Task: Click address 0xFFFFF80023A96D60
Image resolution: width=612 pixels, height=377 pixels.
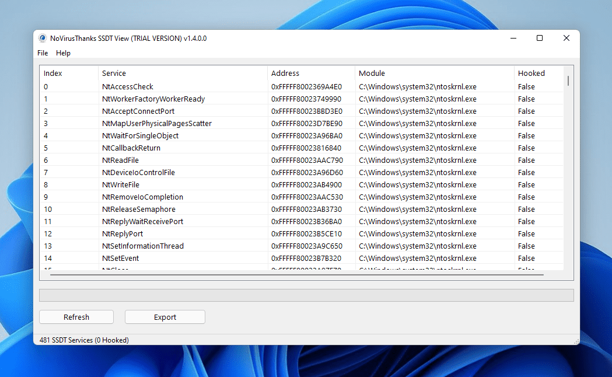Action: pyautogui.click(x=306, y=173)
